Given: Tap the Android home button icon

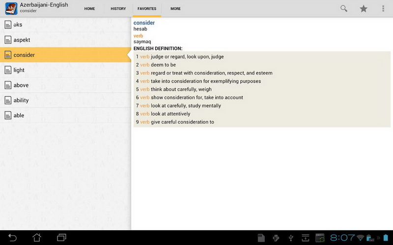Looking at the screenshot, I should click(37, 238).
